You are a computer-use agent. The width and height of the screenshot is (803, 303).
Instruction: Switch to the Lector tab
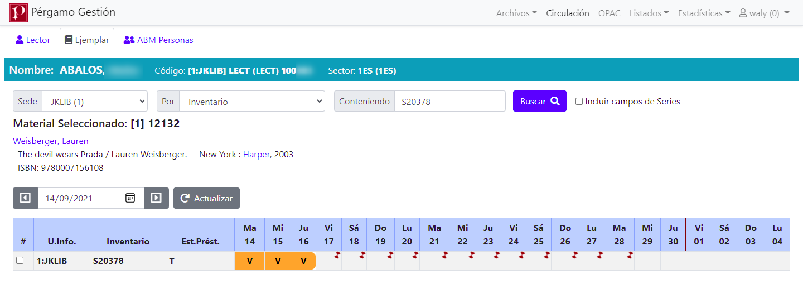[x=33, y=40]
